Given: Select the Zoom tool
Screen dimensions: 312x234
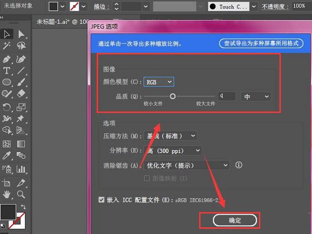Looking at the screenshot, I should (21, 194).
